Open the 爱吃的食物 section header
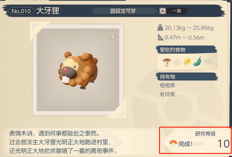Screen dimensions: 232x157 (186, 50)
